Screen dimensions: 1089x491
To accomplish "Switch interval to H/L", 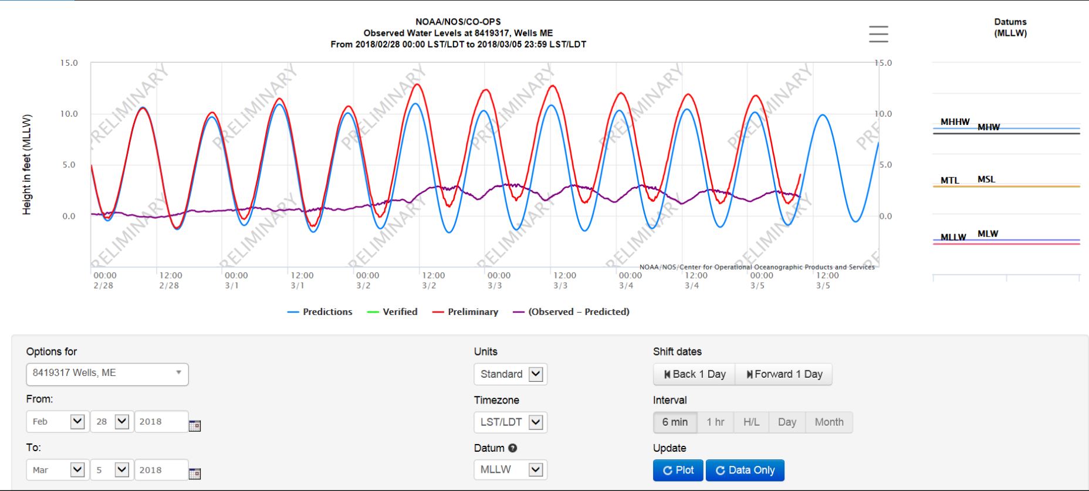I will click(751, 422).
